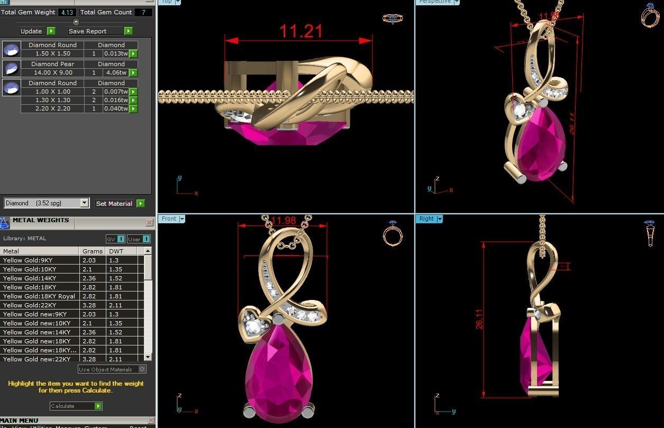664x428 pixels.
Task: Click the 14.00 X 9.00 size cell
Action: (53, 73)
